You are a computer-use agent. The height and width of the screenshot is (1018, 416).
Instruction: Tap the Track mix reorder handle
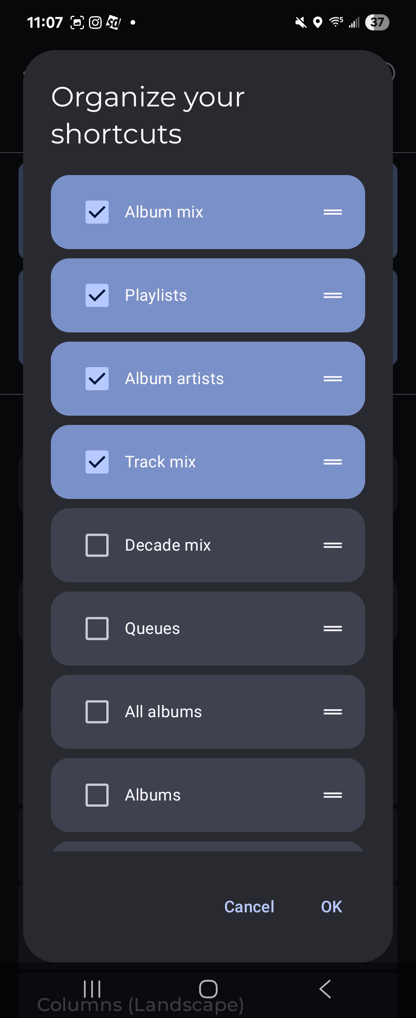(332, 462)
